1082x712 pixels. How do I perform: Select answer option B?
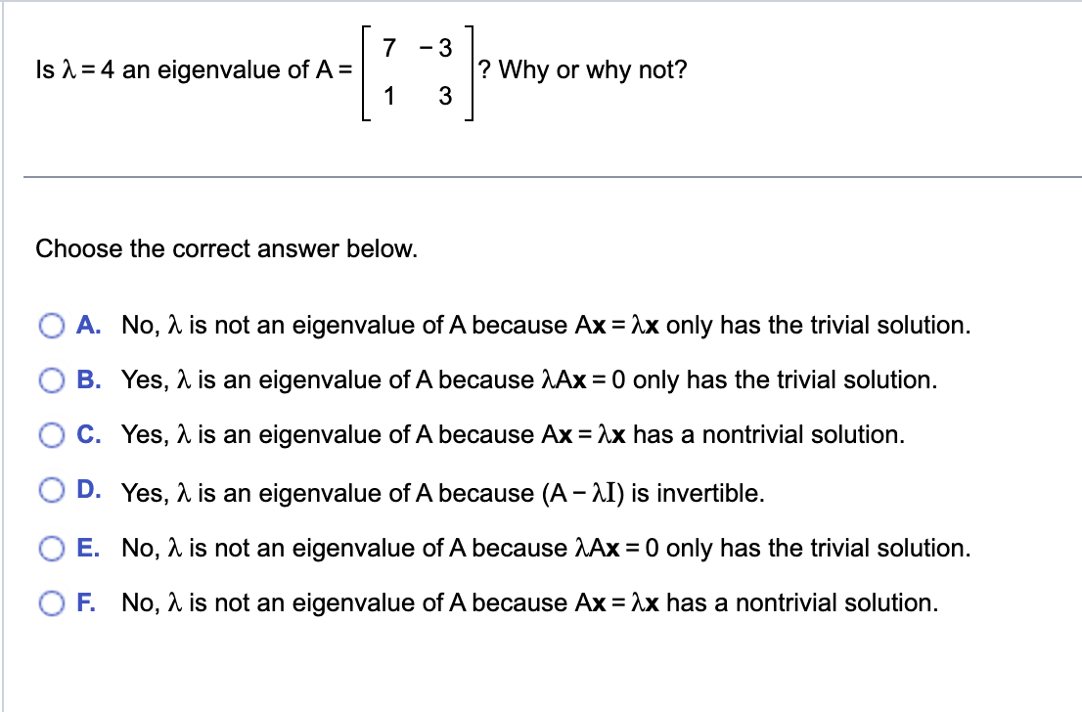tap(50, 380)
